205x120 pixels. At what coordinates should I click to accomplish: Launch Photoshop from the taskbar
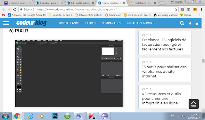pos(55,116)
